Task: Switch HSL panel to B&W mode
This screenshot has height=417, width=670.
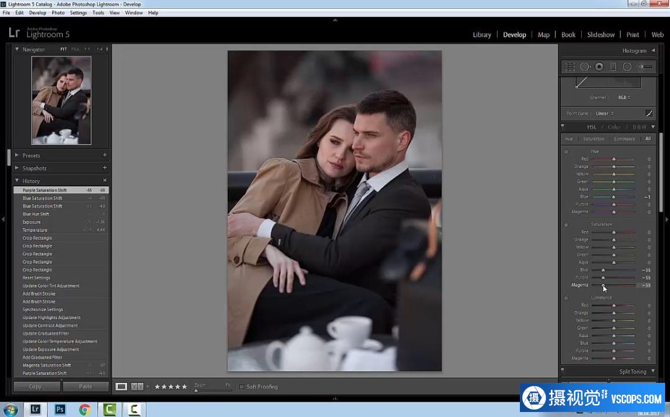Action: (x=639, y=127)
